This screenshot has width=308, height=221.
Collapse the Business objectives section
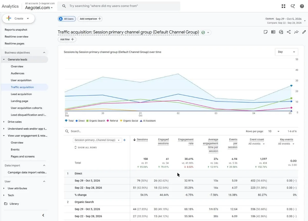(x=44, y=52)
